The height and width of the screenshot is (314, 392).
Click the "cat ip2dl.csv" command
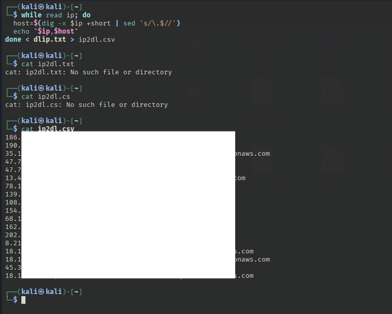(48, 129)
